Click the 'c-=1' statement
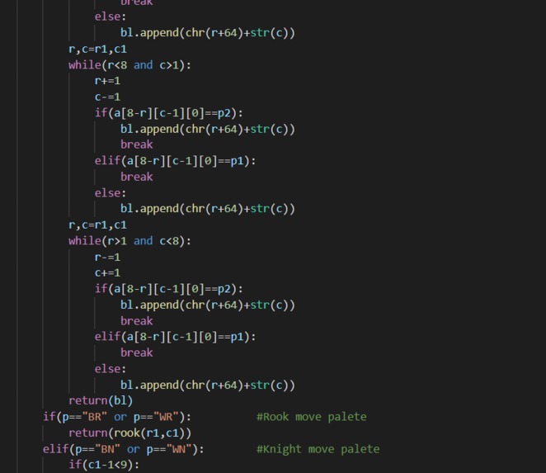Screen dimensions: 546x473 (107, 97)
